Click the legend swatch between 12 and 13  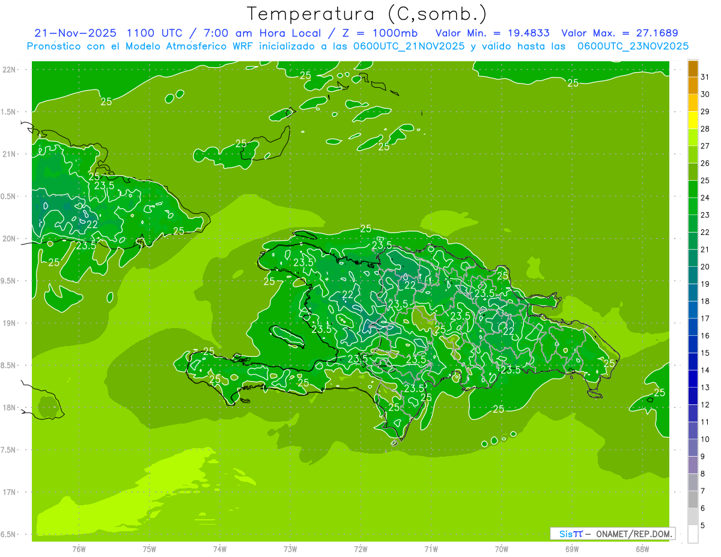tap(693, 396)
